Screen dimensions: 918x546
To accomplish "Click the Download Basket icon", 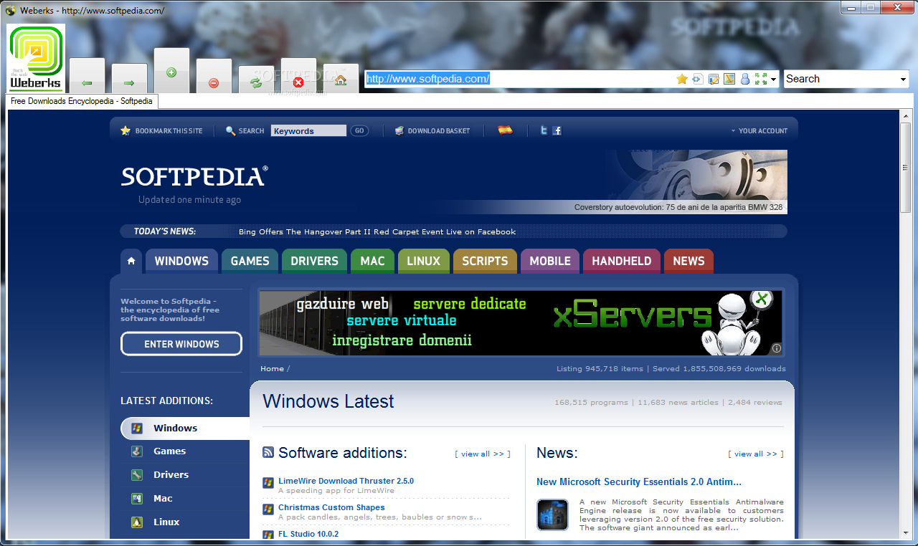I will click(x=399, y=130).
